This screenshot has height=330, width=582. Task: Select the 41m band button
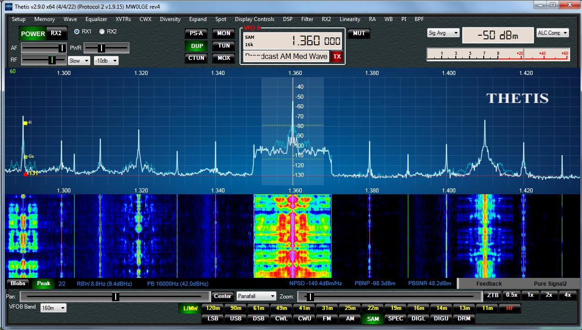(x=304, y=308)
